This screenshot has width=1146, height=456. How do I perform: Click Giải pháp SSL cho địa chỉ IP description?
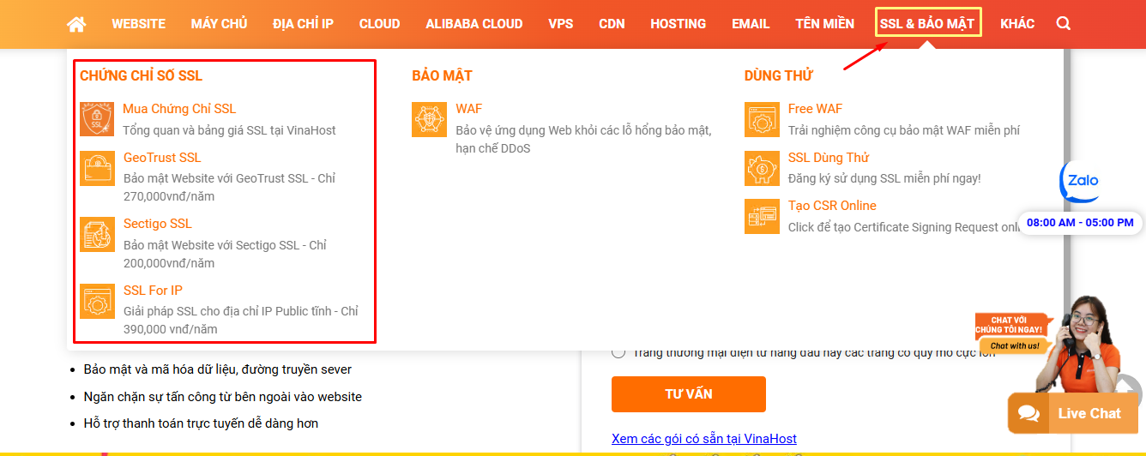241,321
